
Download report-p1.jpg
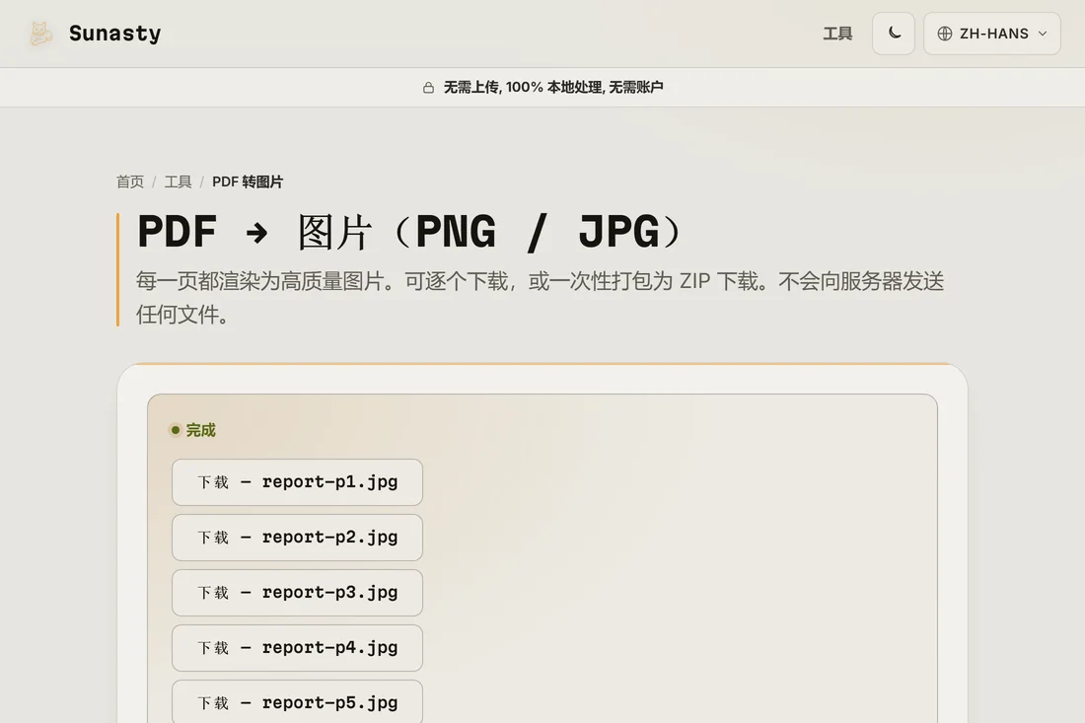(x=297, y=482)
